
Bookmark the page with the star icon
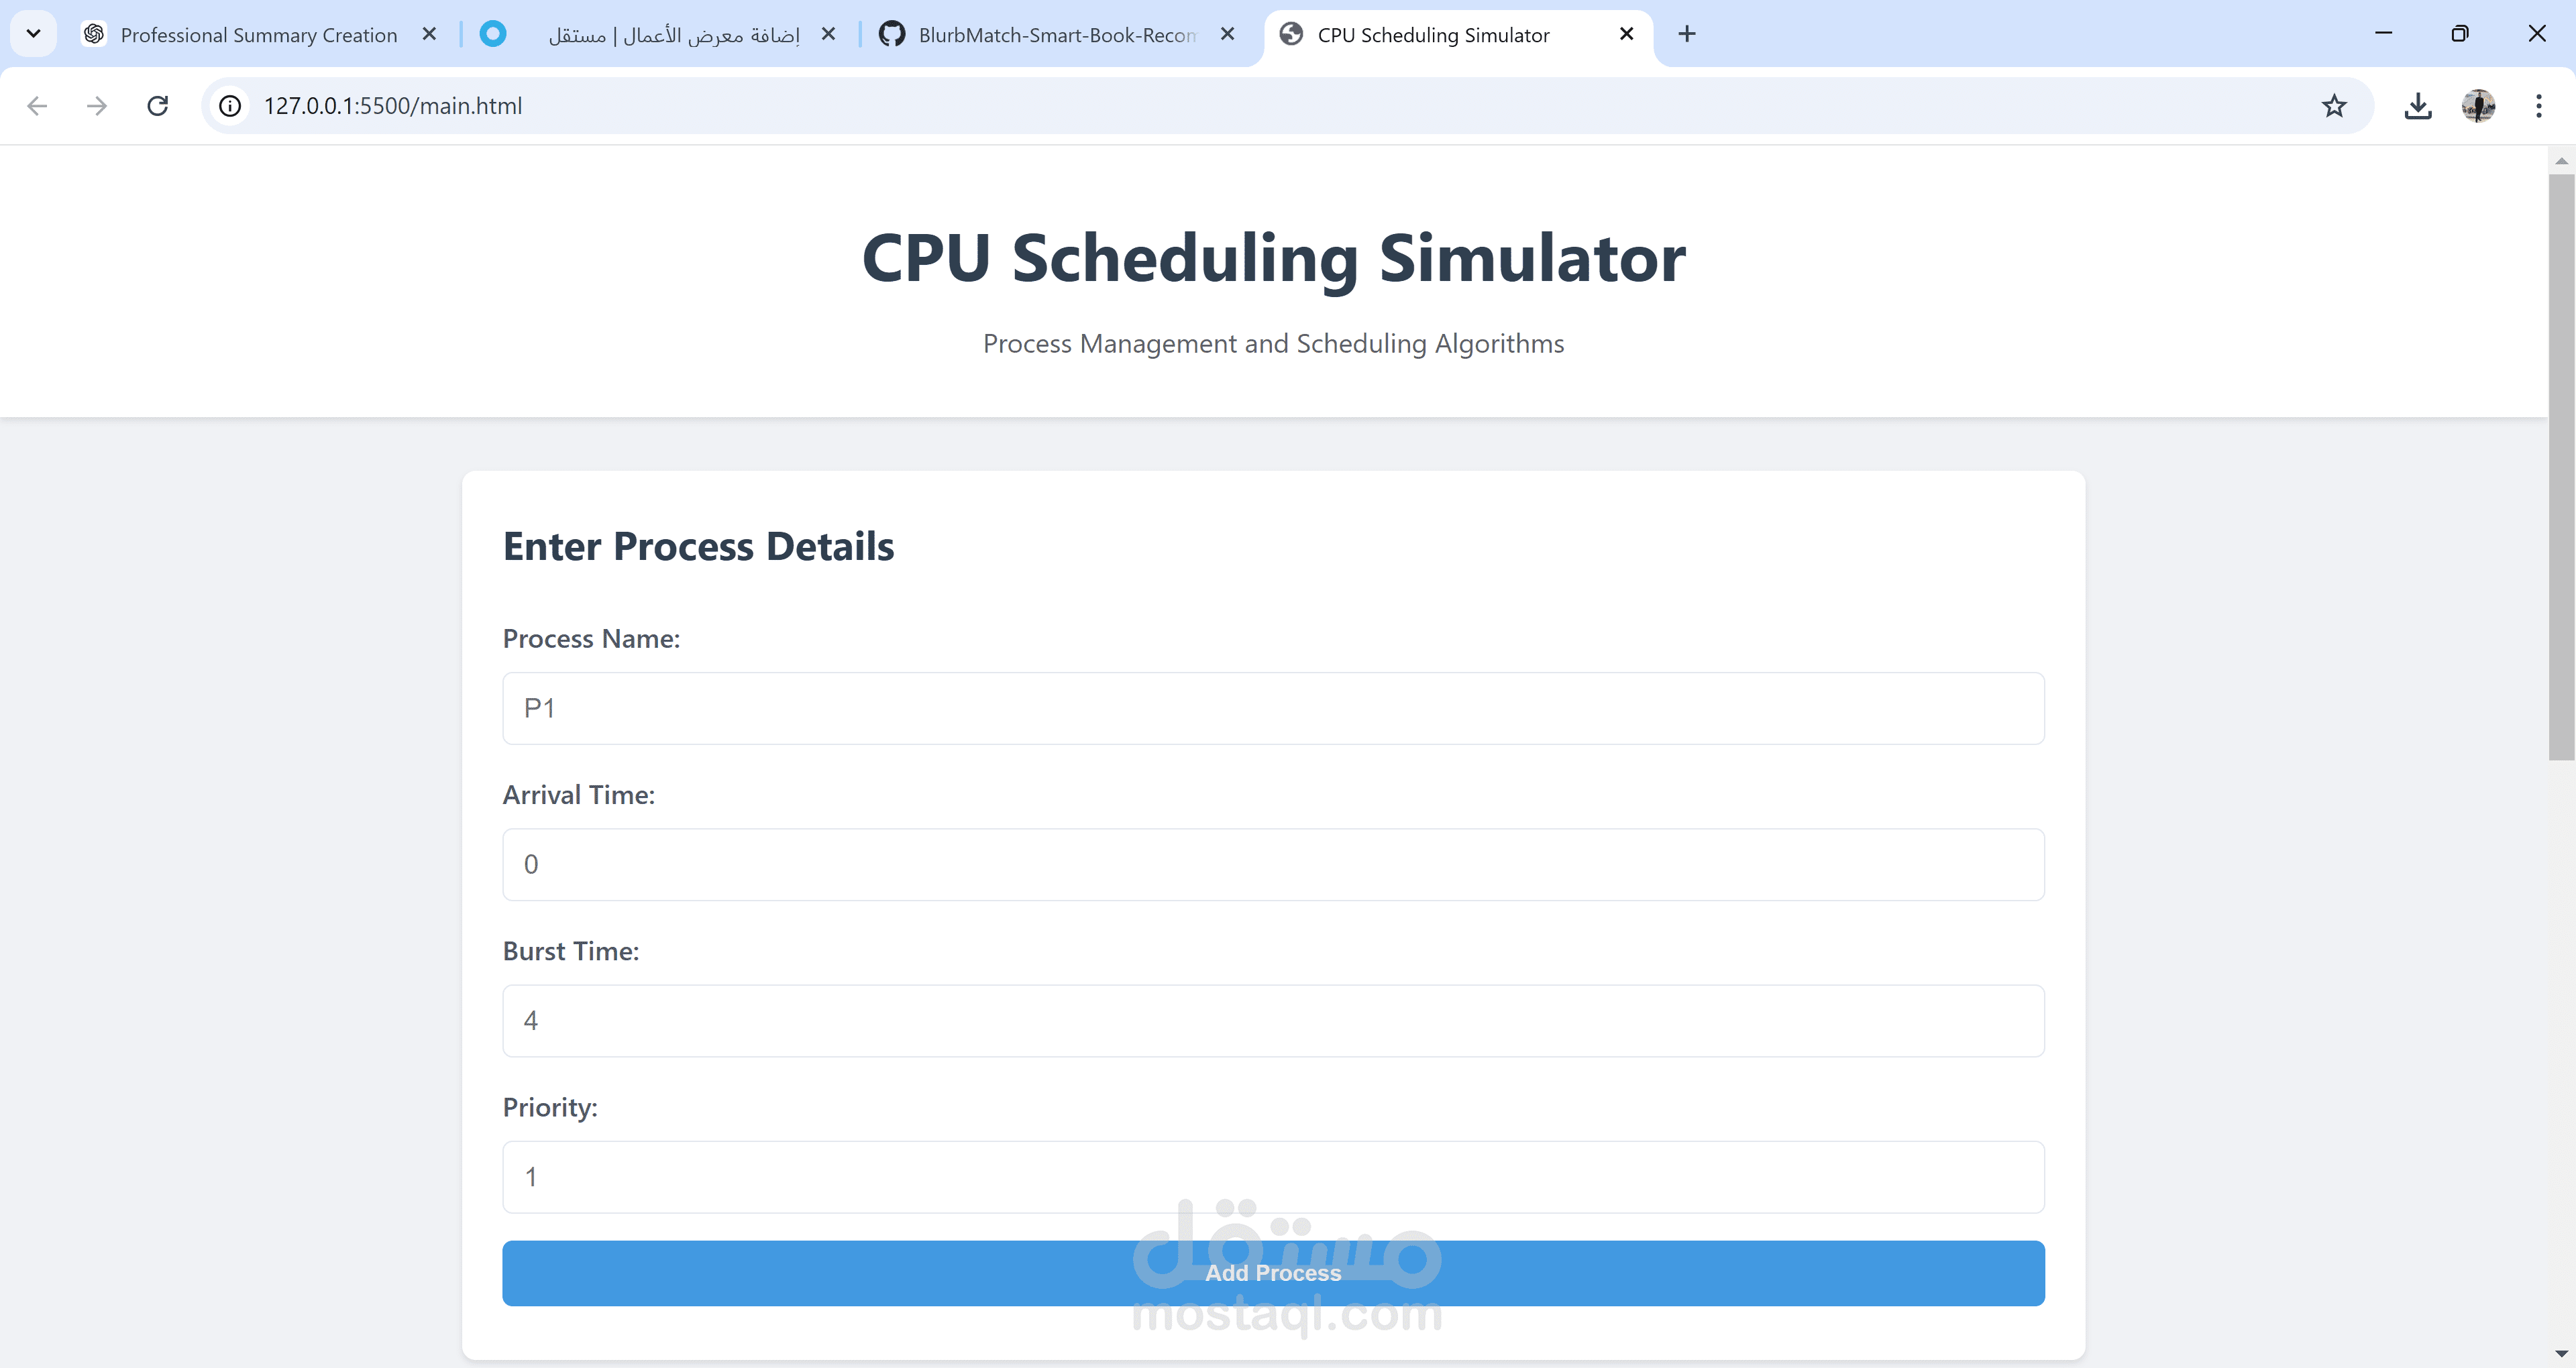click(x=2334, y=105)
